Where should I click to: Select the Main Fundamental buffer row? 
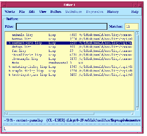point(69,63)
